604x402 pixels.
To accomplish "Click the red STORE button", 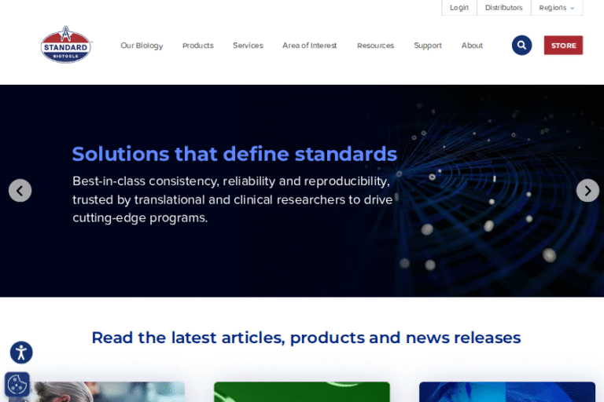I will pos(563,46).
